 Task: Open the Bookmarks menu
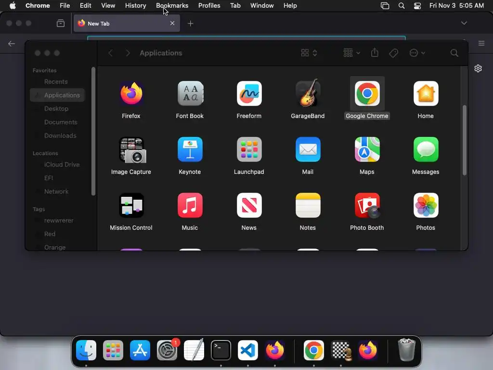172,5
